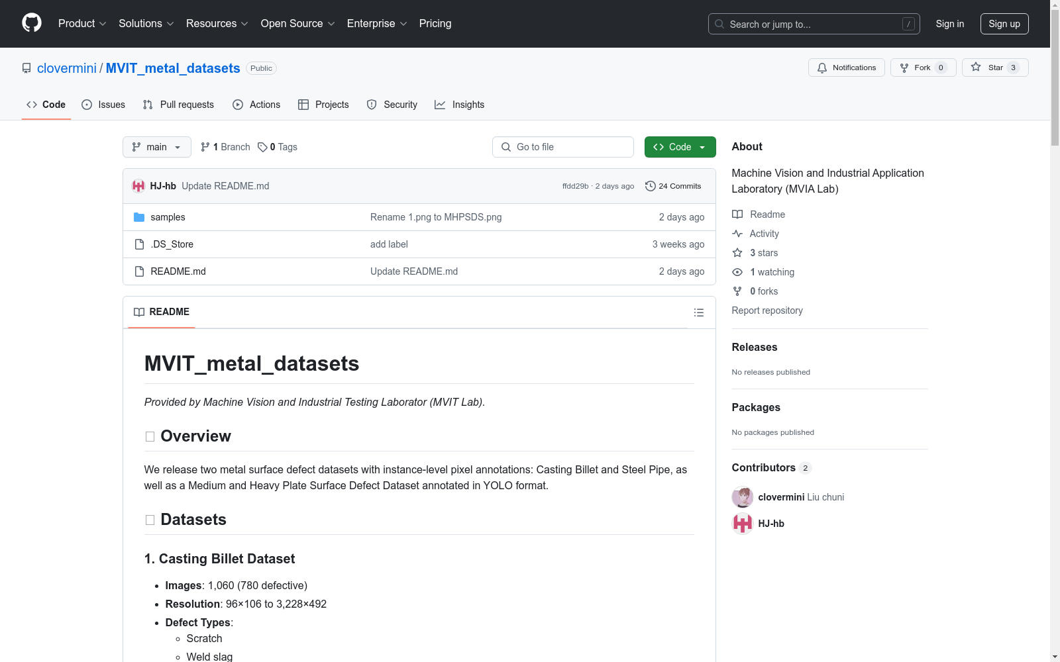
Task: Expand the Enterprise menu
Action: point(377,23)
